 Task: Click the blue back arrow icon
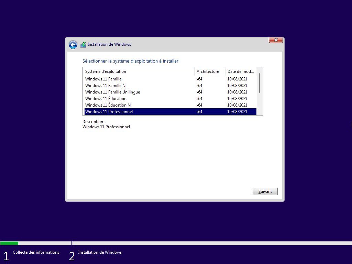tap(73, 45)
